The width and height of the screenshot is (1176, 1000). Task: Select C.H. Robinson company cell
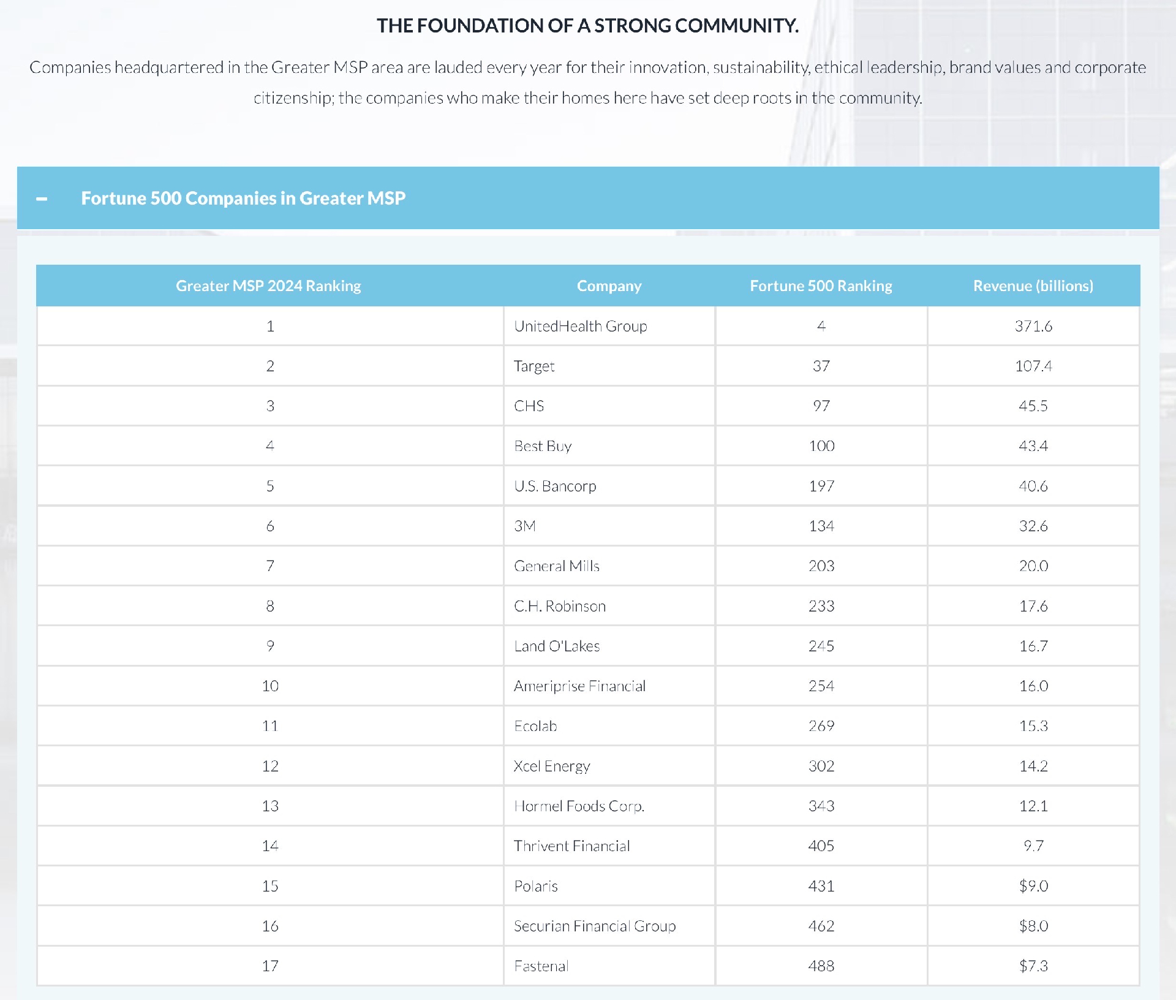coord(560,606)
